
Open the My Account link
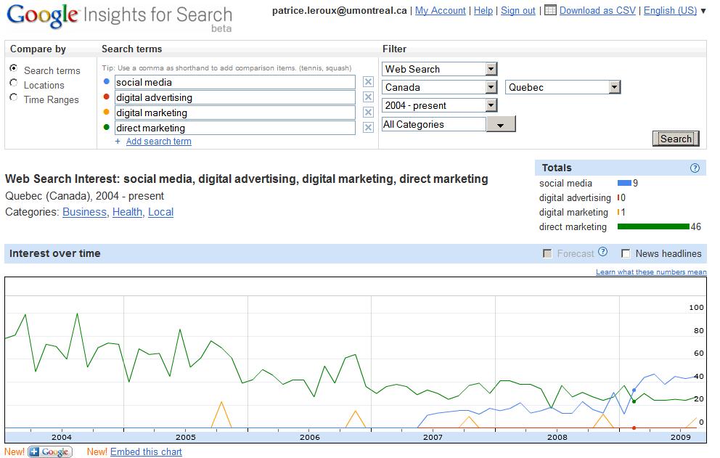440,10
